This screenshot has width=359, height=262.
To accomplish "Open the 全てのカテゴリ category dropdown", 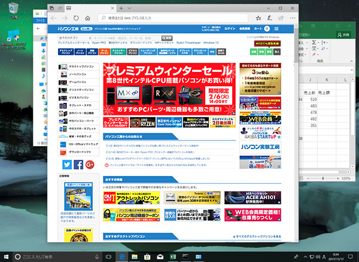I will [75, 38].
